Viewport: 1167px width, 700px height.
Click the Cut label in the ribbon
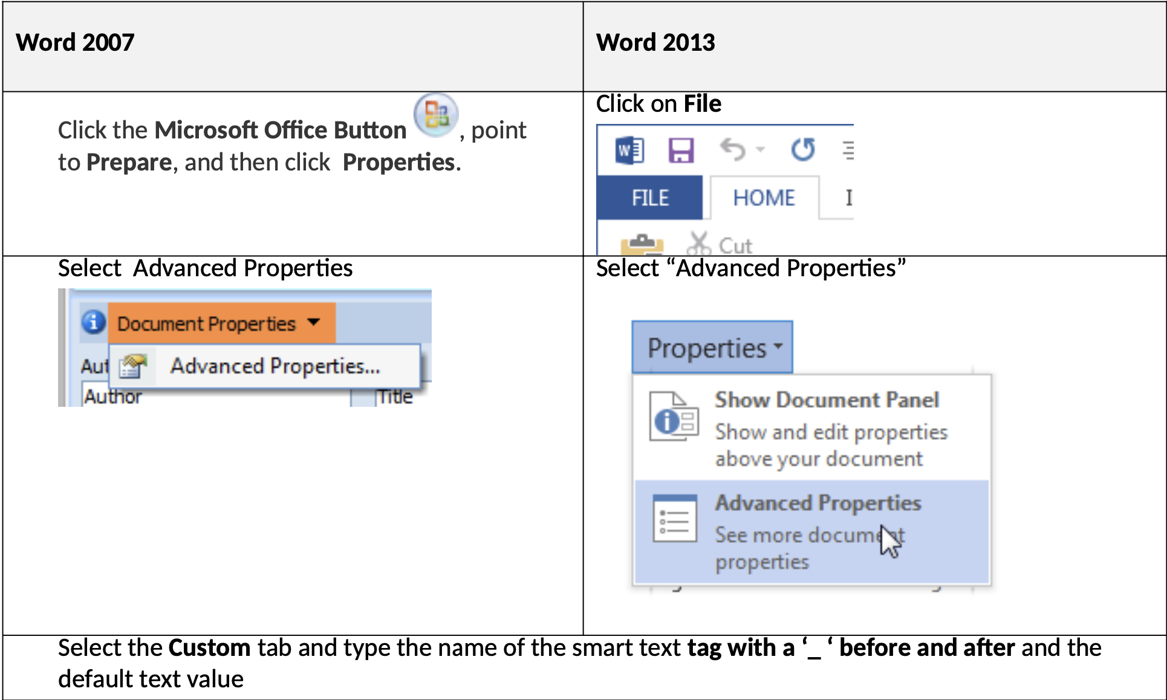(x=735, y=245)
